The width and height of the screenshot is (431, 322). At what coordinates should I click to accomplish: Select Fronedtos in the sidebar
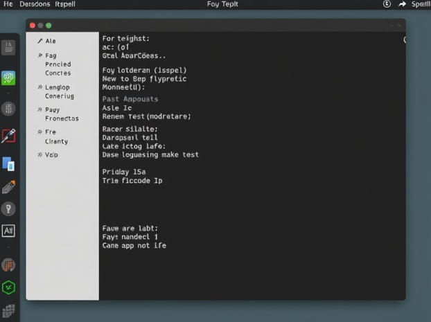[62, 118]
